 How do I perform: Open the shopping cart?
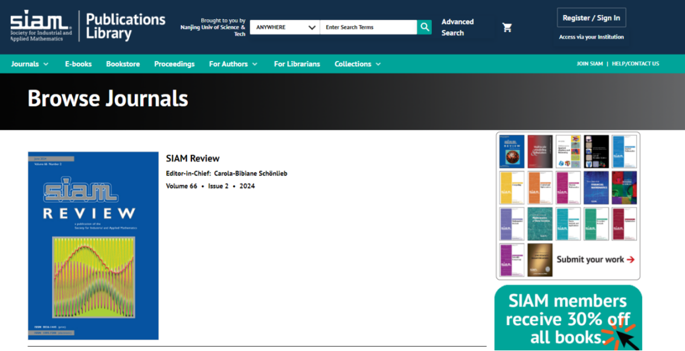[507, 28]
